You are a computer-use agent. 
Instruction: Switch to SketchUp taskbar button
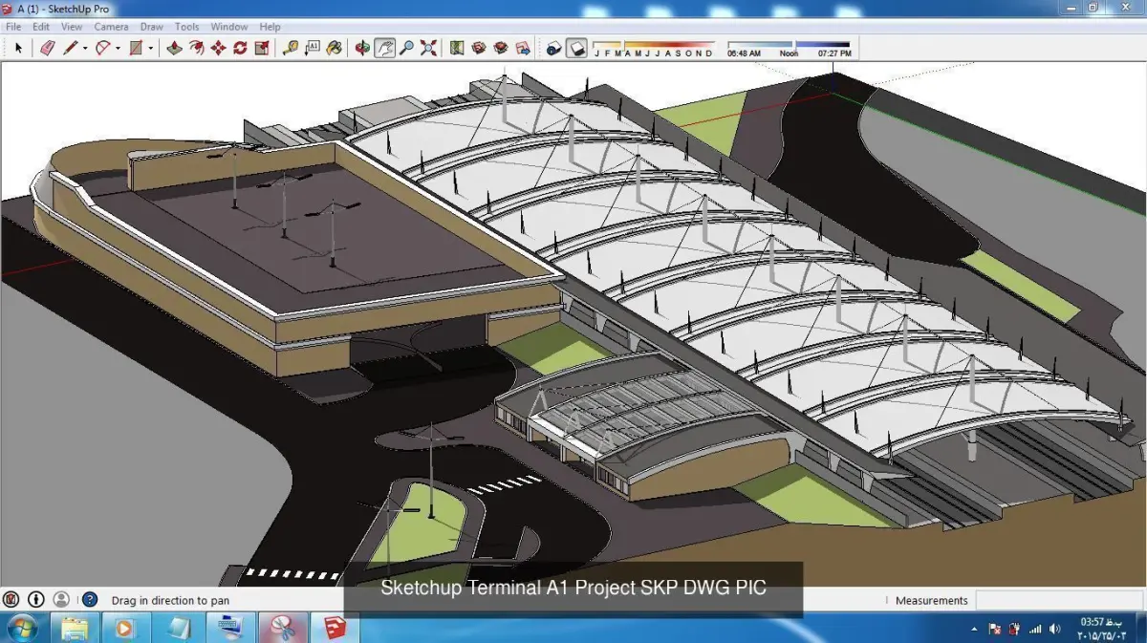335,628
